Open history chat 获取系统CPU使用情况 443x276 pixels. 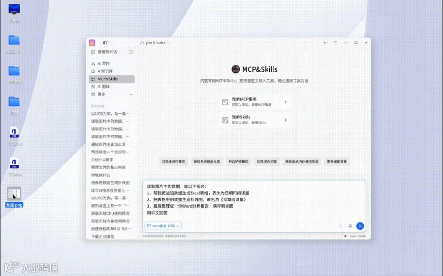click(x=110, y=214)
